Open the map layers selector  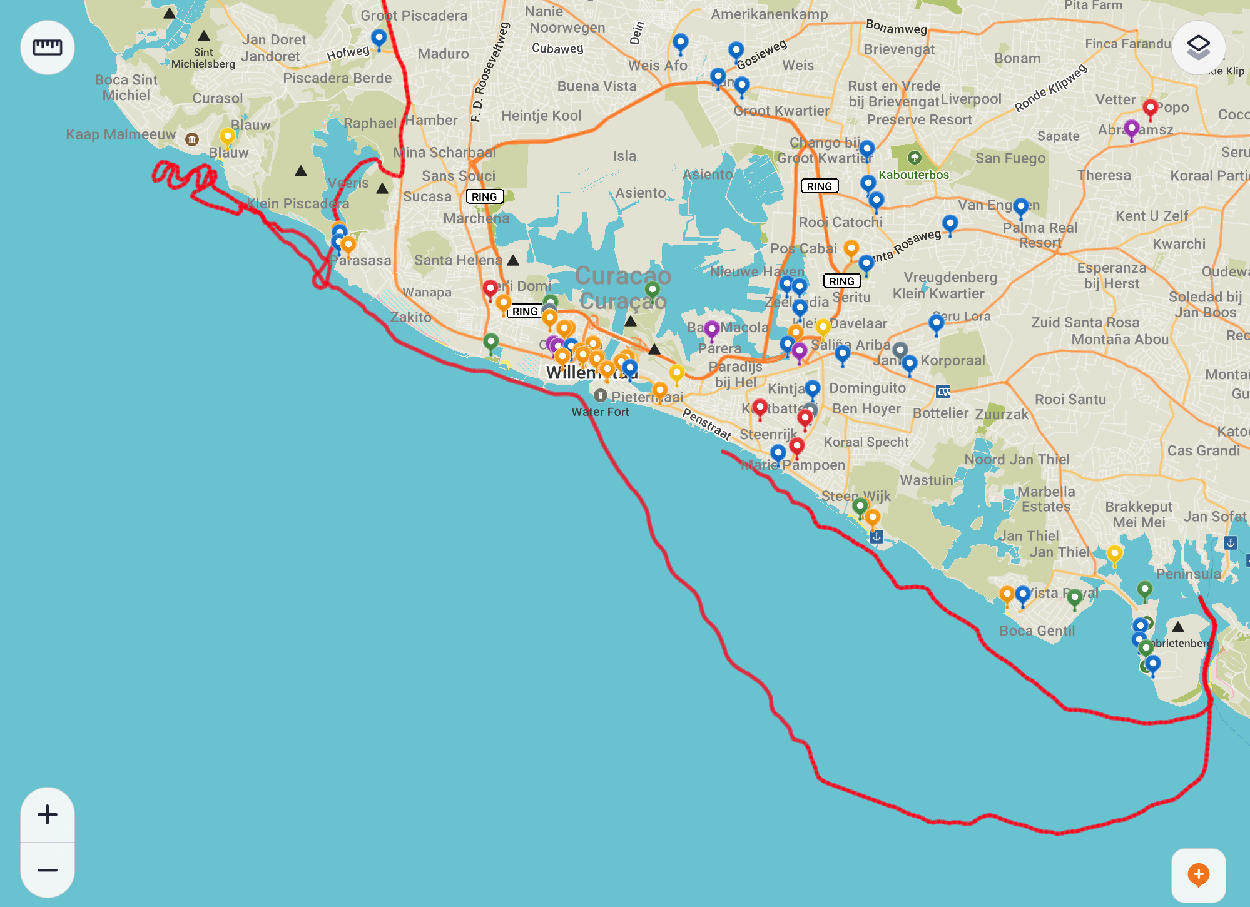pyautogui.click(x=1198, y=48)
